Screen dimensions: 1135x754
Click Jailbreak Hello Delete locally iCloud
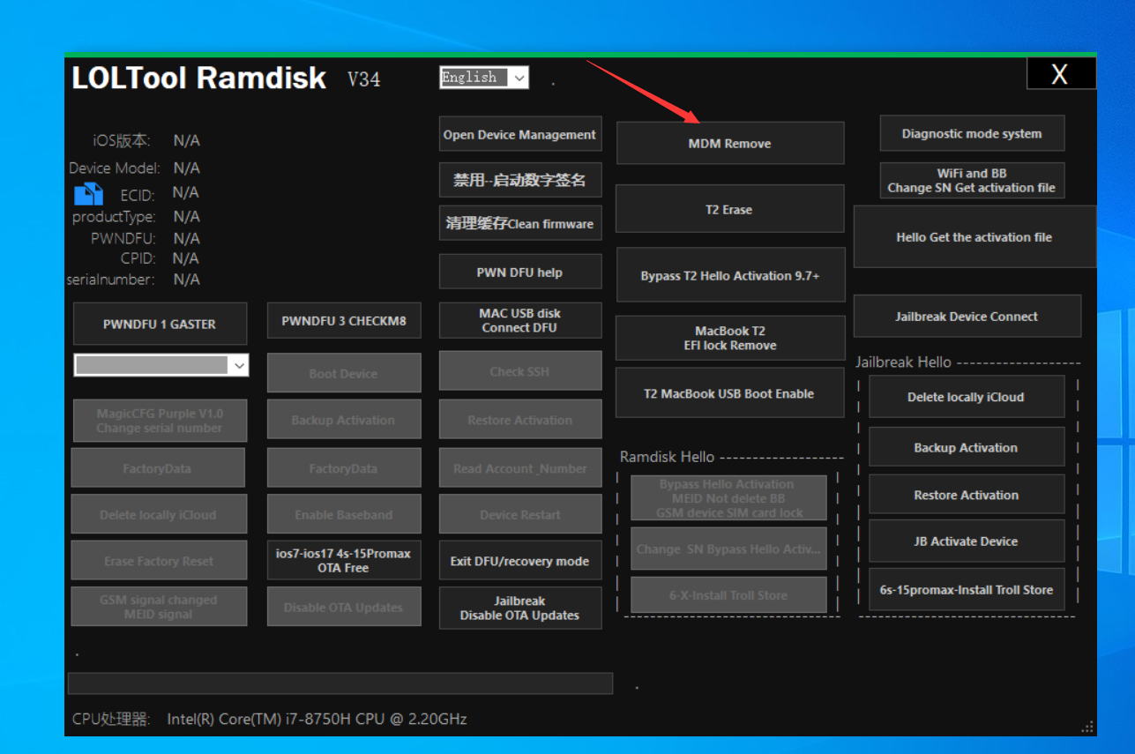point(967,397)
